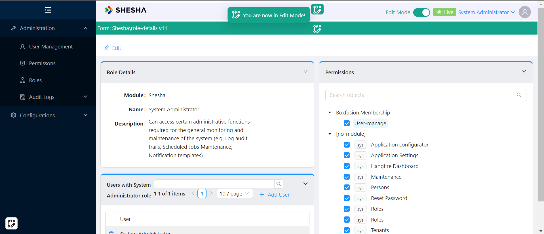Click the vertical page scrollbar
The height and width of the screenshot is (234, 544).
541,105
